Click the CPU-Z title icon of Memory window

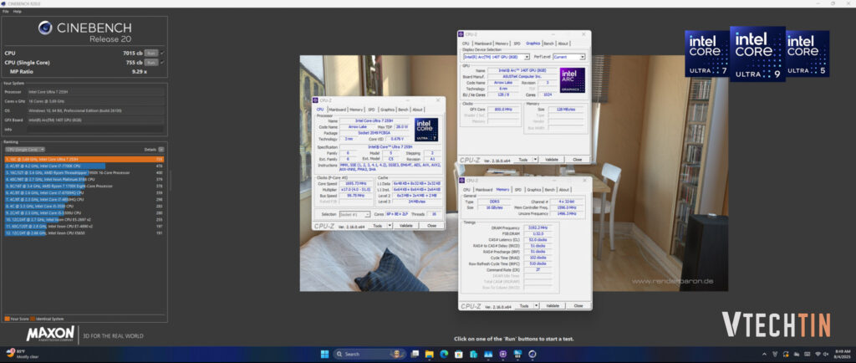[462, 180]
